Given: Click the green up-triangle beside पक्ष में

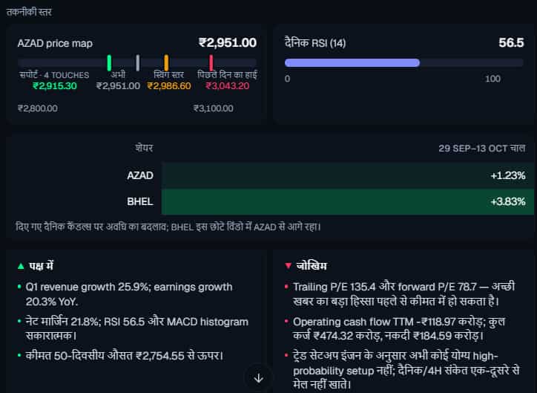Looking at the screenshot, I should tap(21, 266).
